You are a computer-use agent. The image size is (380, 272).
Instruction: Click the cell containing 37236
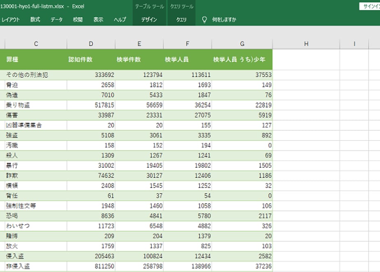coord(242,266)
